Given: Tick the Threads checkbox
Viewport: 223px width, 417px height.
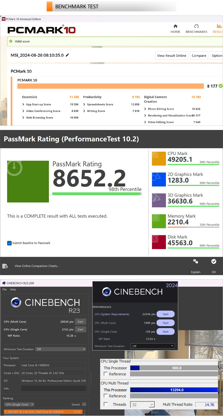Looking at the screenshot, I should (106, 404).
